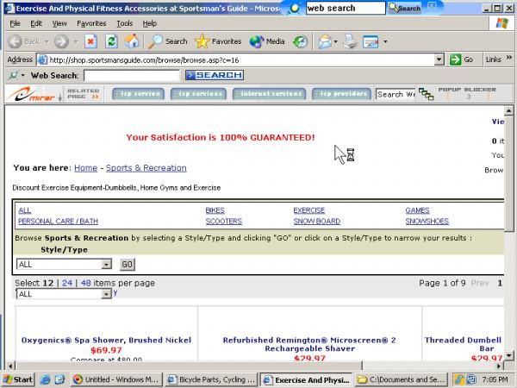Refresh the page with green arrows icon
517x388 pixels.
coord(111,41)
